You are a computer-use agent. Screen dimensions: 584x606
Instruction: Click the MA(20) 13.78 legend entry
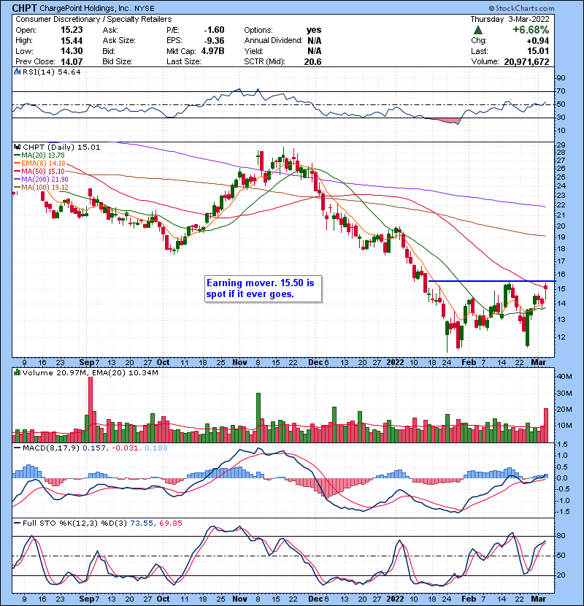(39, 155)
